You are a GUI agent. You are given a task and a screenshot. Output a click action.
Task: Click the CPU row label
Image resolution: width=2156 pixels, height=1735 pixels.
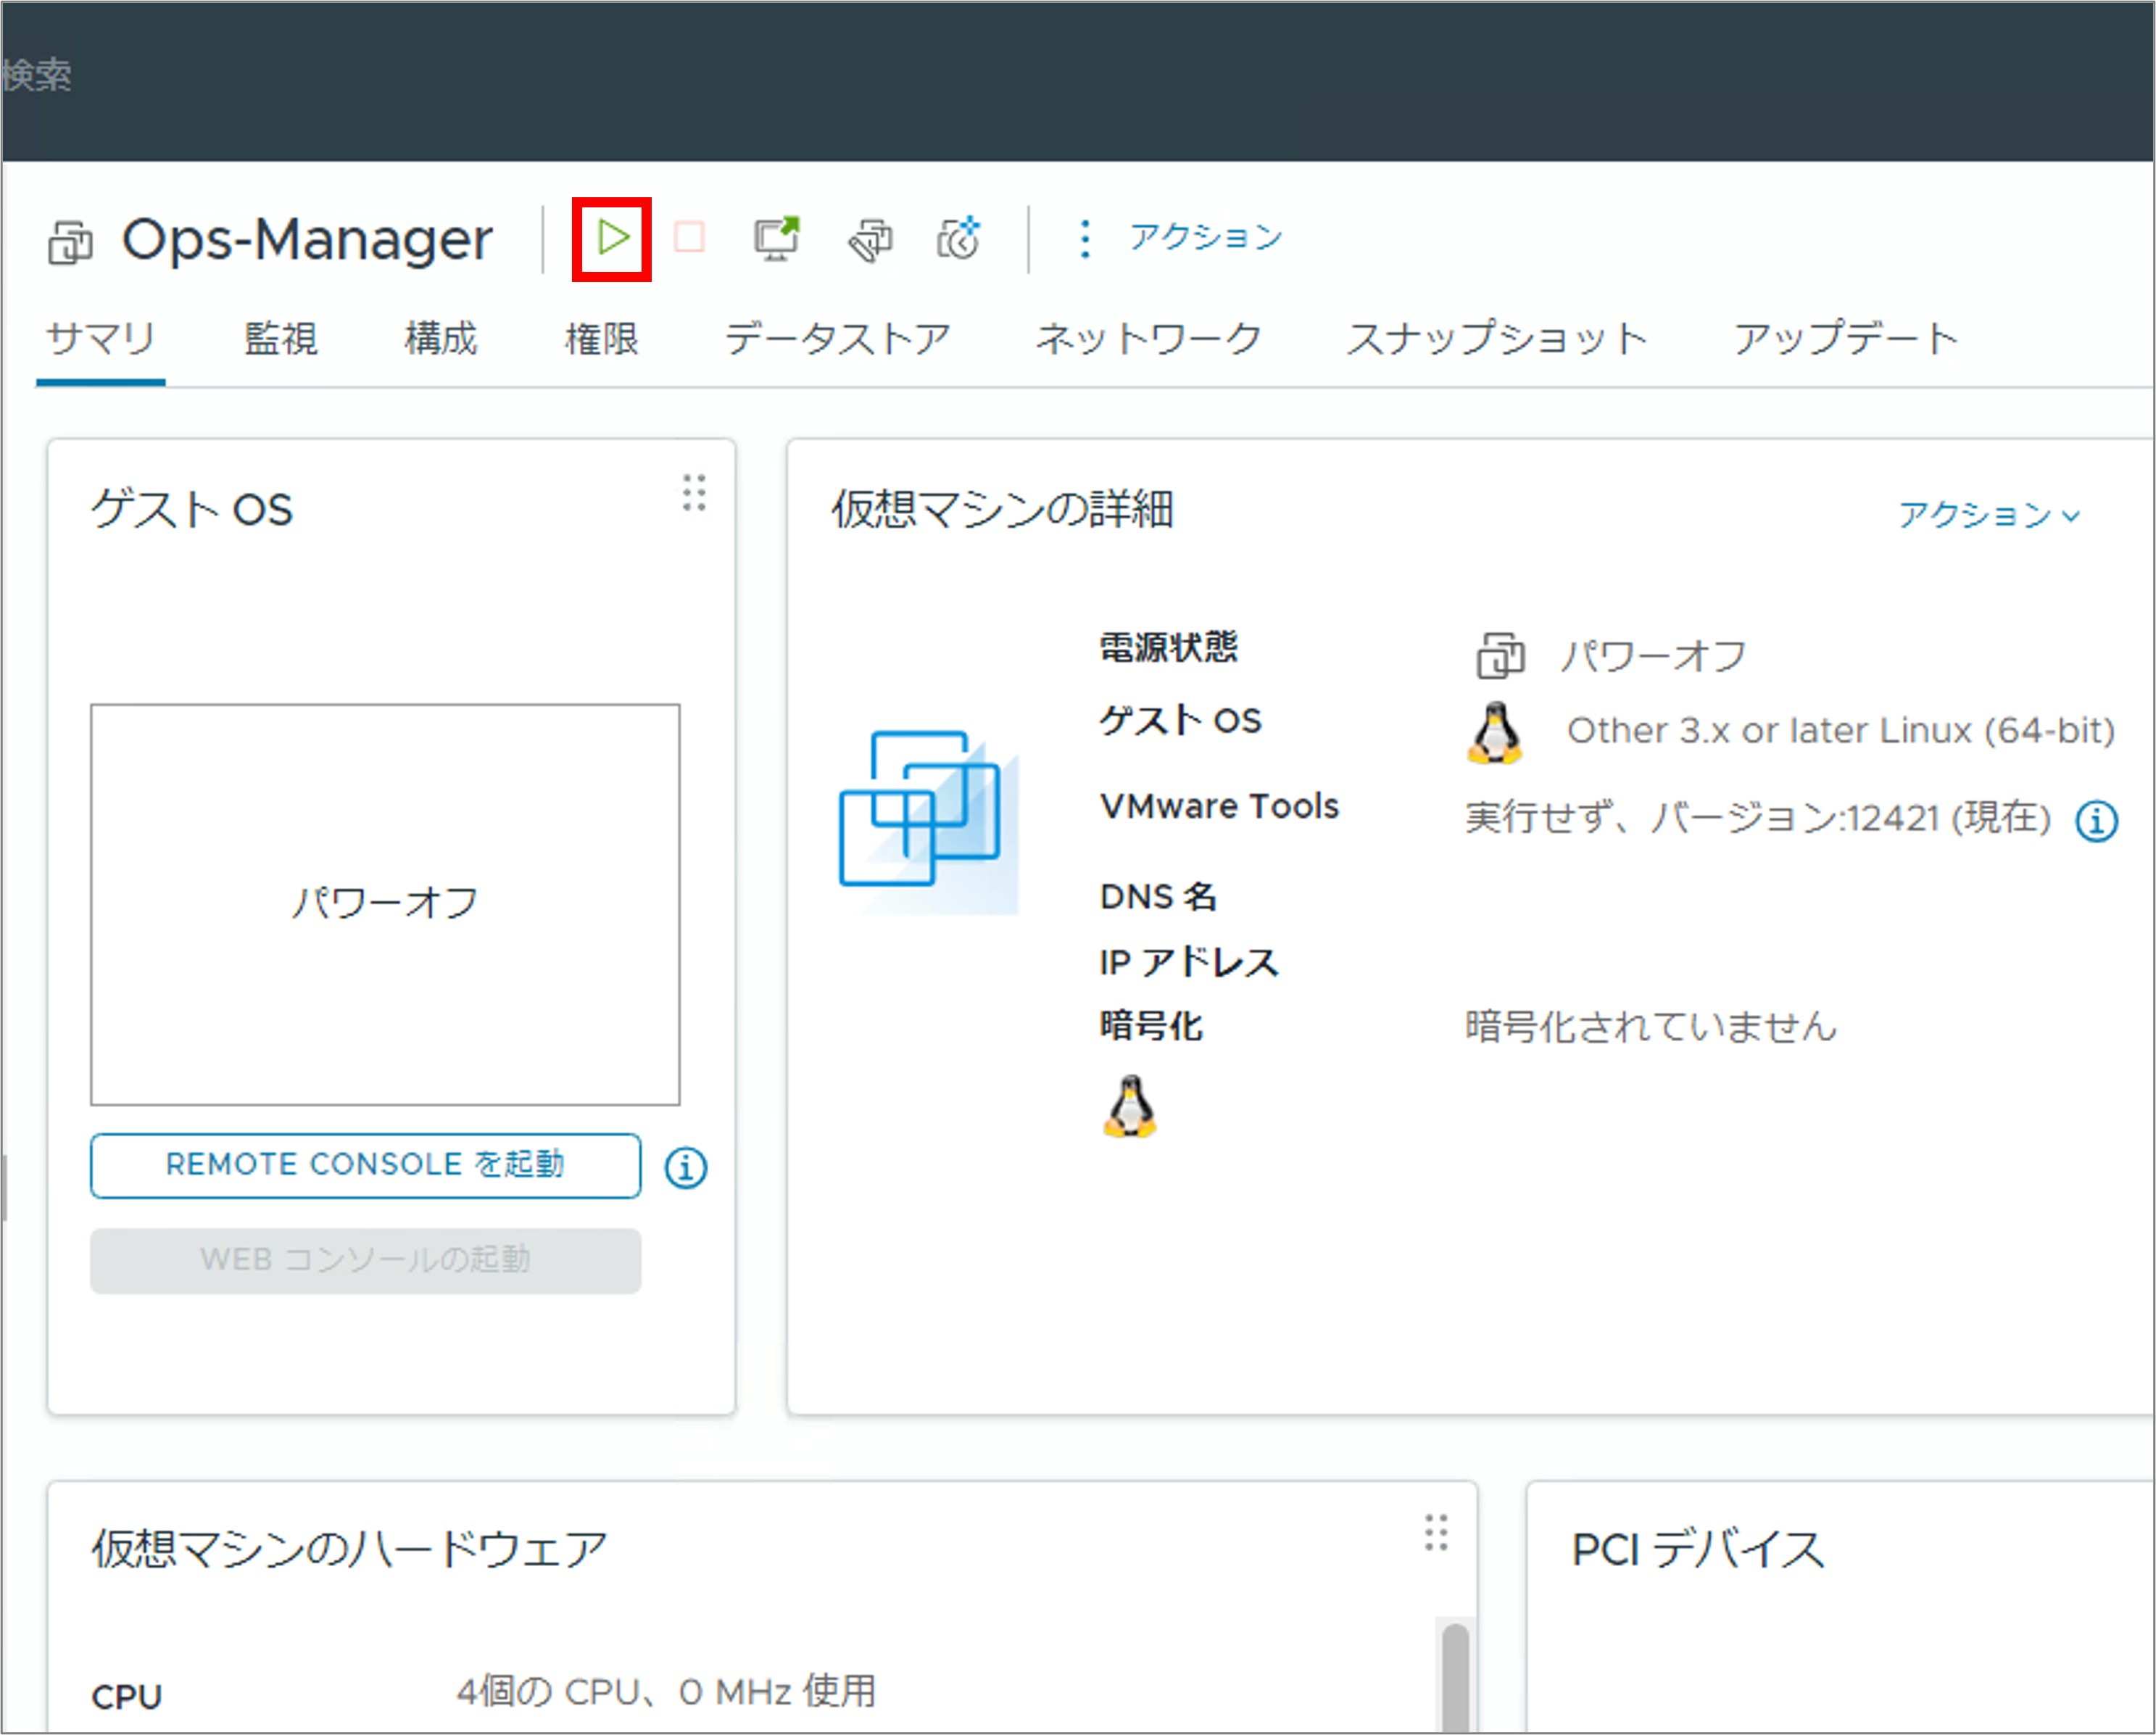[126, 1697]
